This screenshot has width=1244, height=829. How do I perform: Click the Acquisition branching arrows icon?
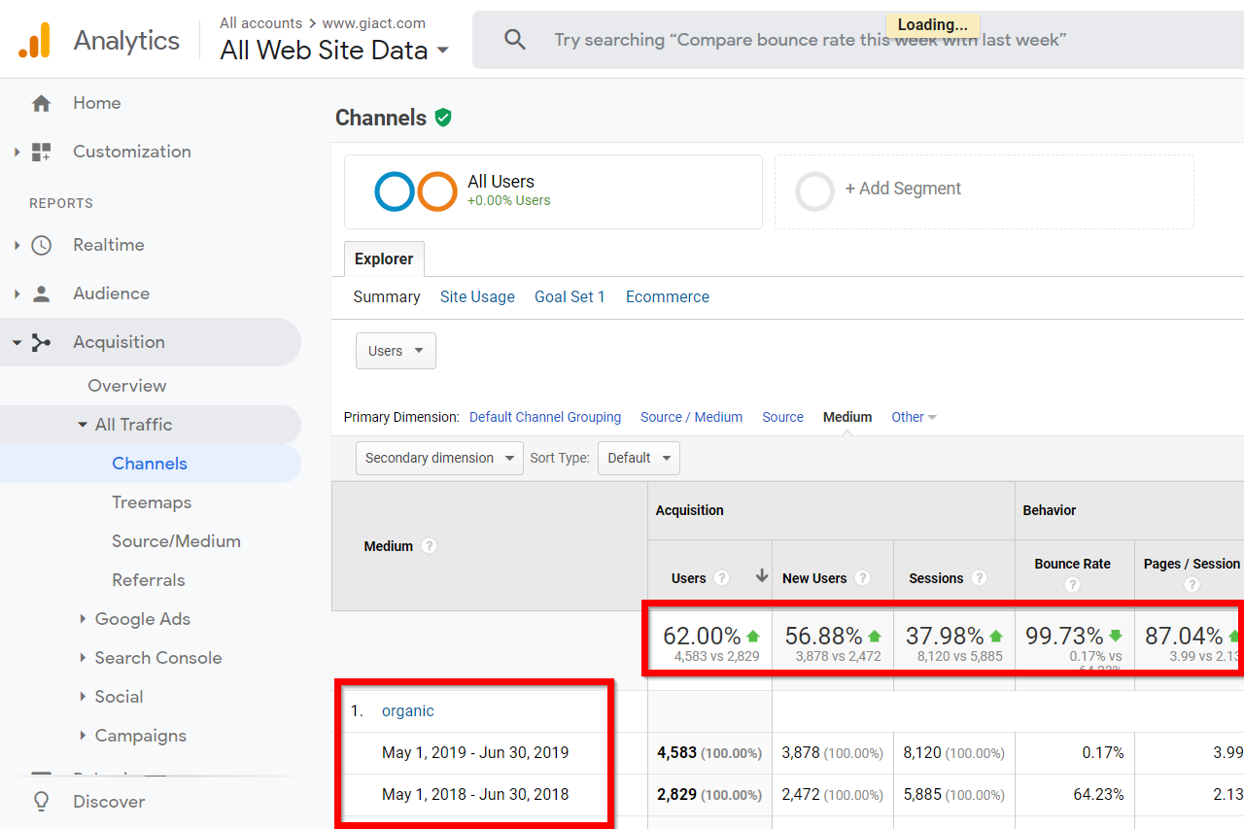(41, 342)
